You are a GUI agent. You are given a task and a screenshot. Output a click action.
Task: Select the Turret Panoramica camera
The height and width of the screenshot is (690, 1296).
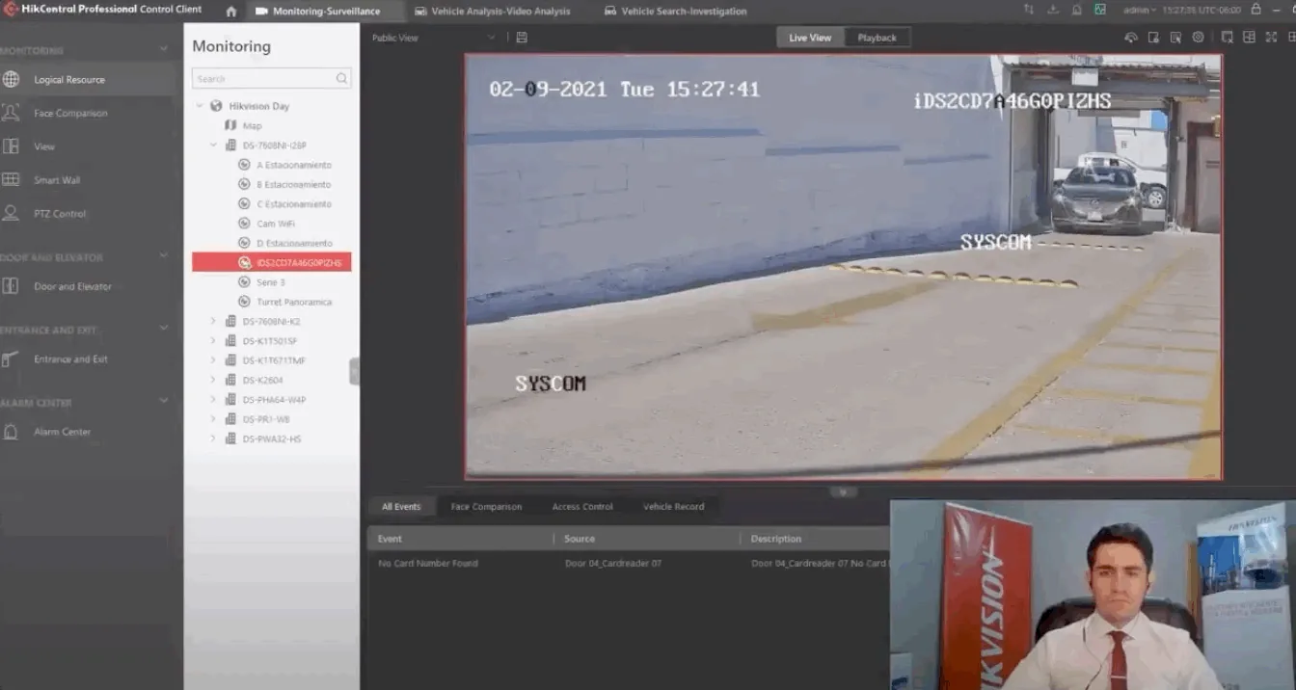[x=293, y=302]
